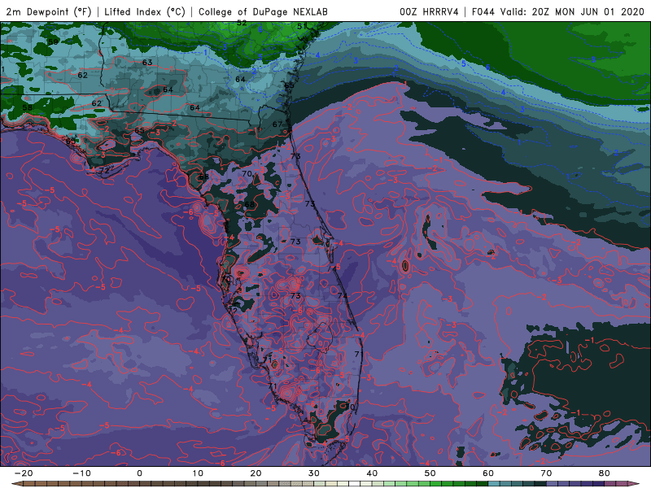Click the 'Valid: 20Z MON JUN 01 2020' text

point(572,11)
